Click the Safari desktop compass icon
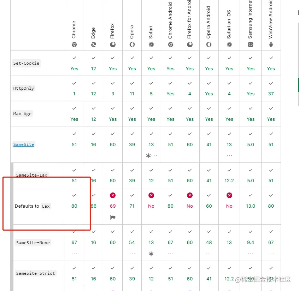 [151, 45]
